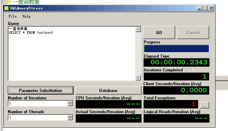This screenshot has height=131, width=228.
Task: Focus the Number of Iterations field
Action: pyautogui.click(x=38, y=103)
